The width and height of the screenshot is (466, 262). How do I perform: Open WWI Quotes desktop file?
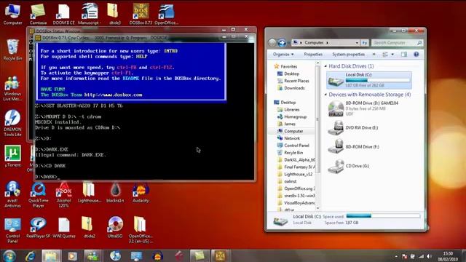[x=63, y=228]
